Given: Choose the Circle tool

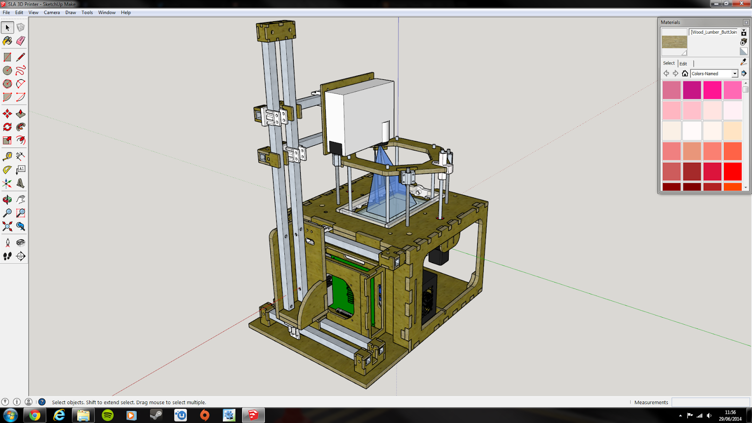Looking at the screenshot, I should click(8, 70).
